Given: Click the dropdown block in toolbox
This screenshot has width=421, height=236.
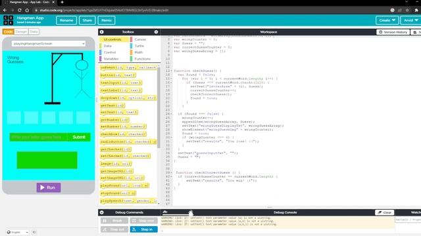Looking at the screenshot, I should (128, 98).
